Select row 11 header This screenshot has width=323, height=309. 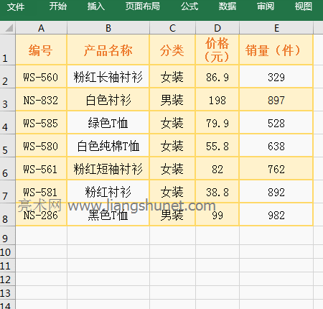tap(8, 265)
